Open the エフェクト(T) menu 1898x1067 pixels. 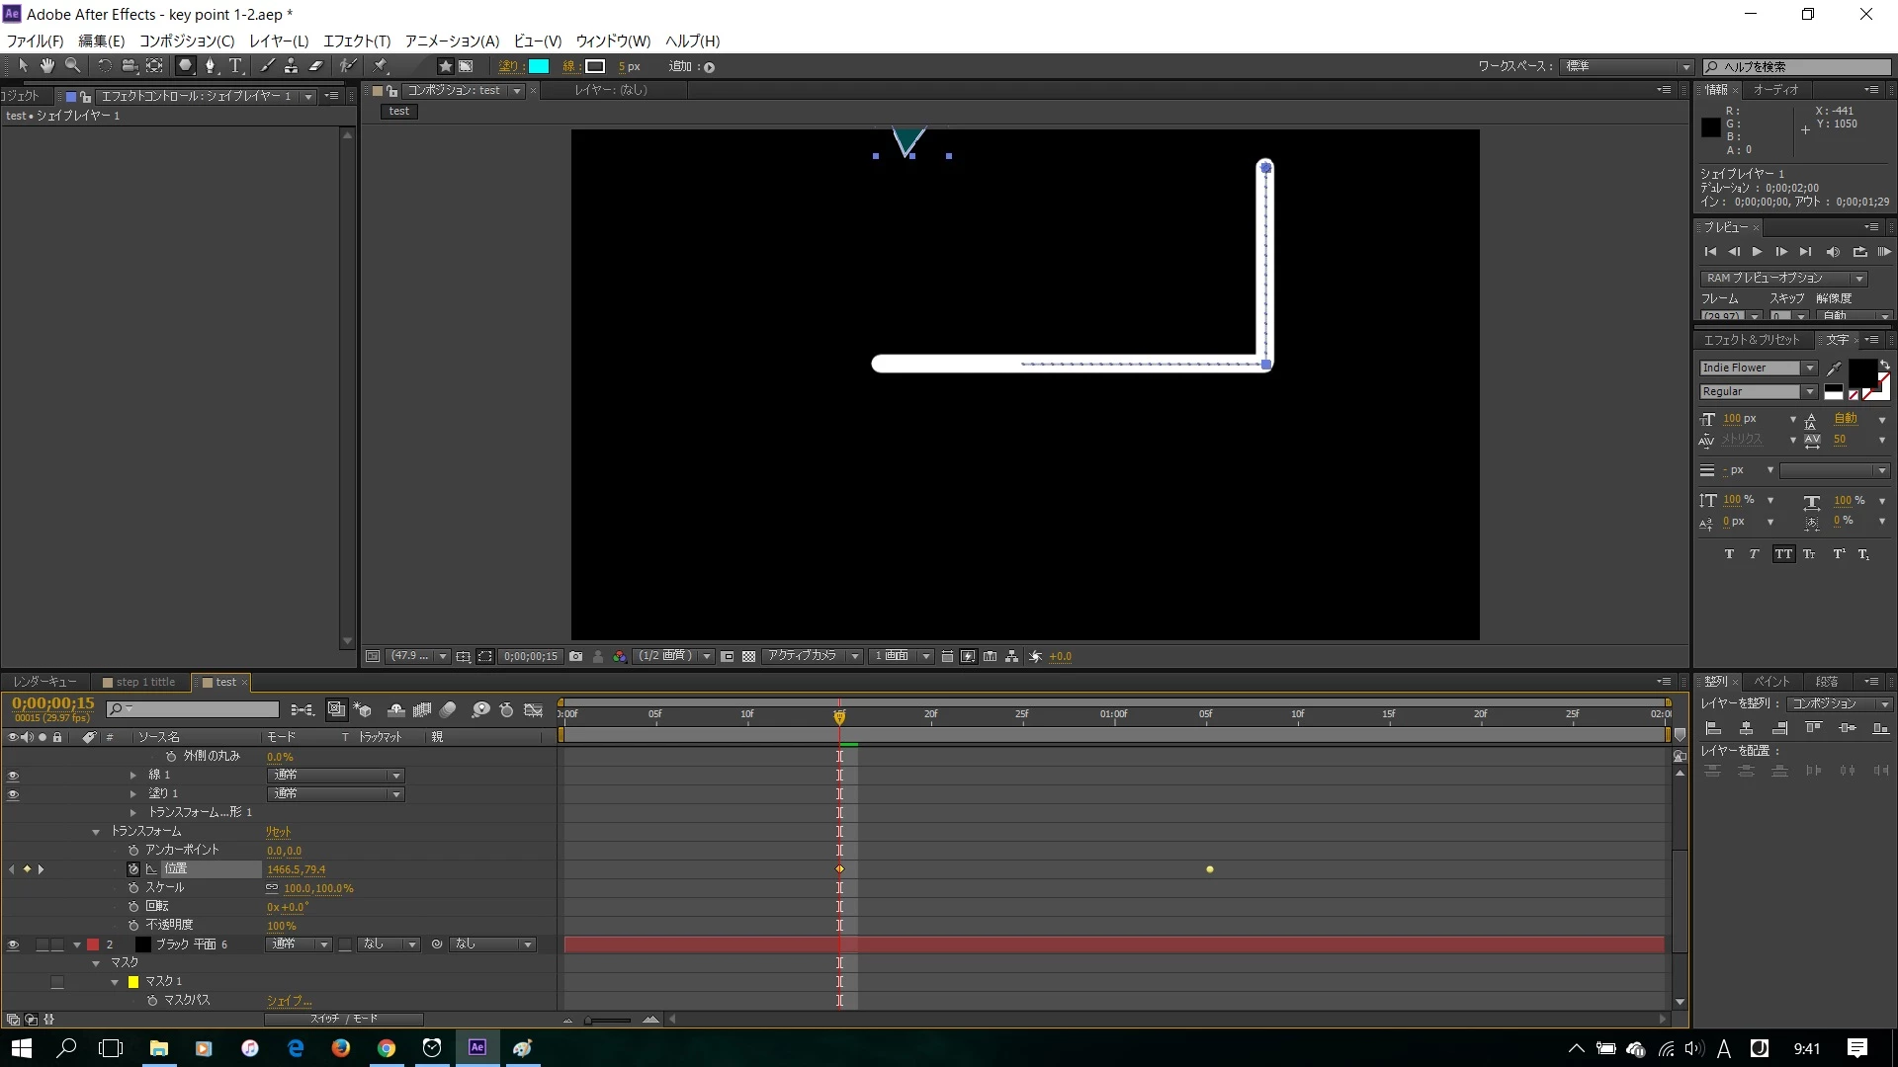pos(357,41)
